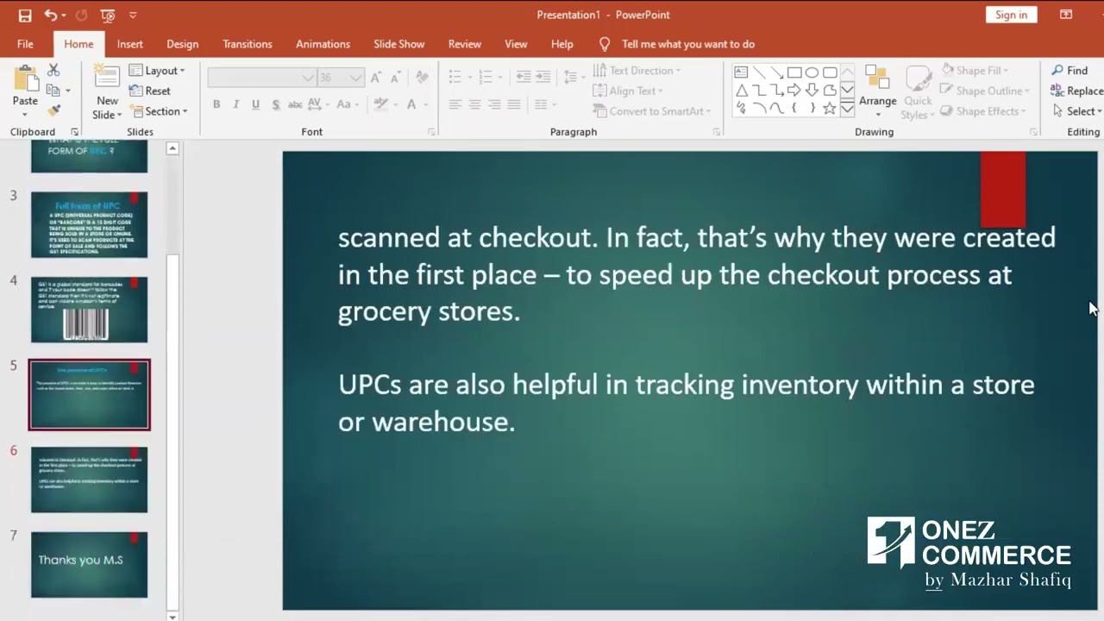Click the Reset slide button
Screen dimensions: 1104x621
(149, 91)
